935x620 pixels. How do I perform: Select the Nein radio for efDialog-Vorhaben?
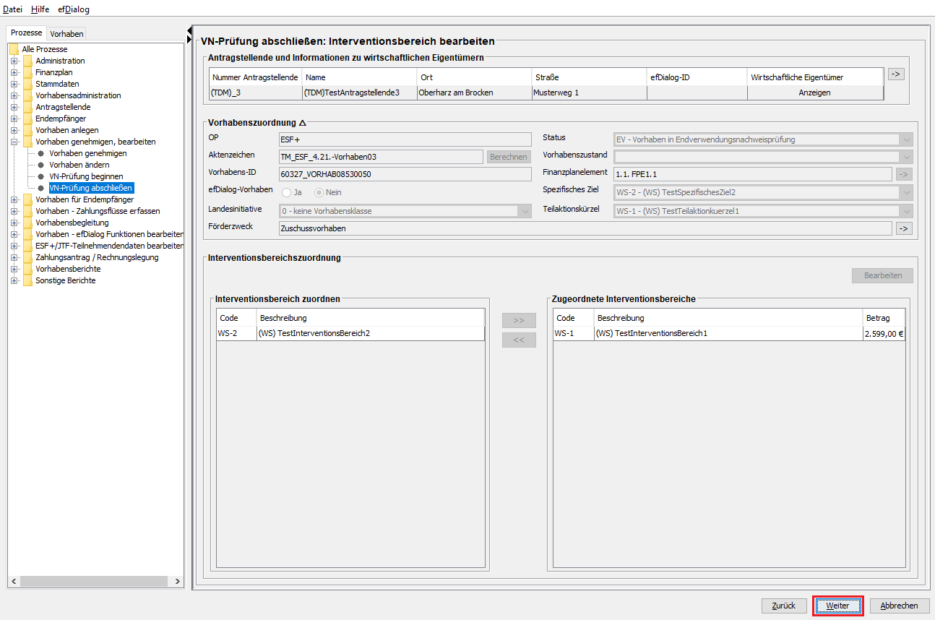319,192
